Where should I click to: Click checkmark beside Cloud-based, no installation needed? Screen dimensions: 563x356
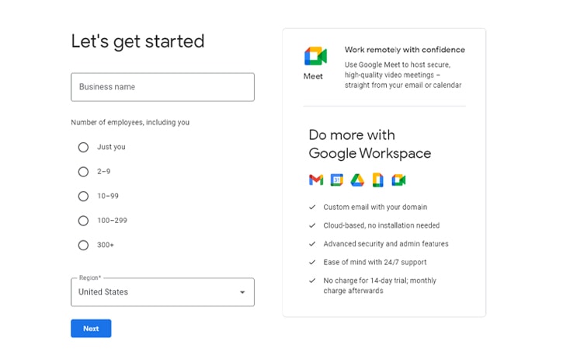point(312,225)
